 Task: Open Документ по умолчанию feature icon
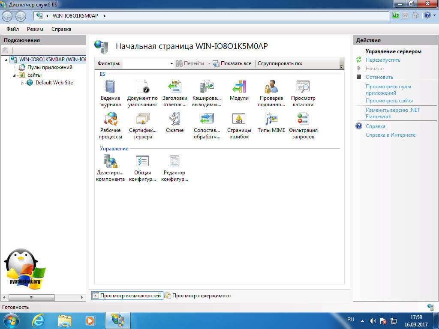(x=142, y=87)
